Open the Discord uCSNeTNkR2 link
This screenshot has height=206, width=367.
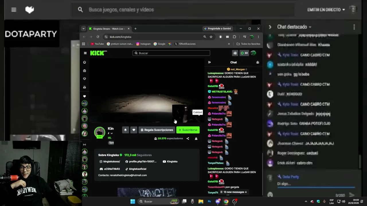pos(110,169)
